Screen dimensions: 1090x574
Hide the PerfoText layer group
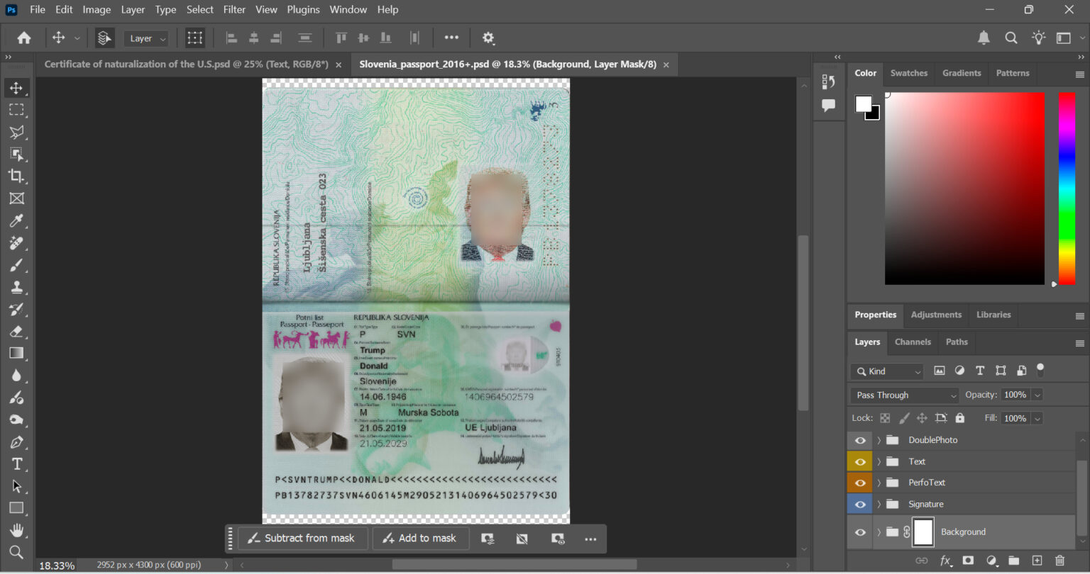tap(860, 483)
